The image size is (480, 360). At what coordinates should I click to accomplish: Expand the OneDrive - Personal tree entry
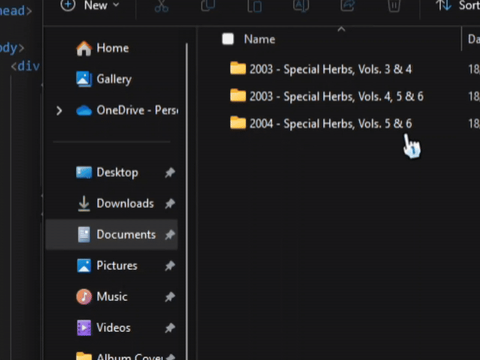click(x=58, y=110)
